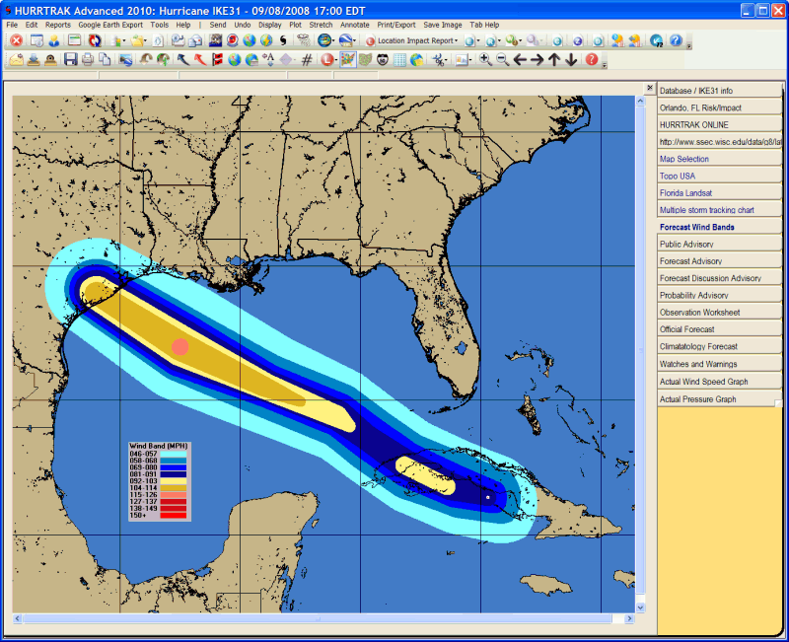Open the Reports menu

pyautogui.click(x=58, y=24)
